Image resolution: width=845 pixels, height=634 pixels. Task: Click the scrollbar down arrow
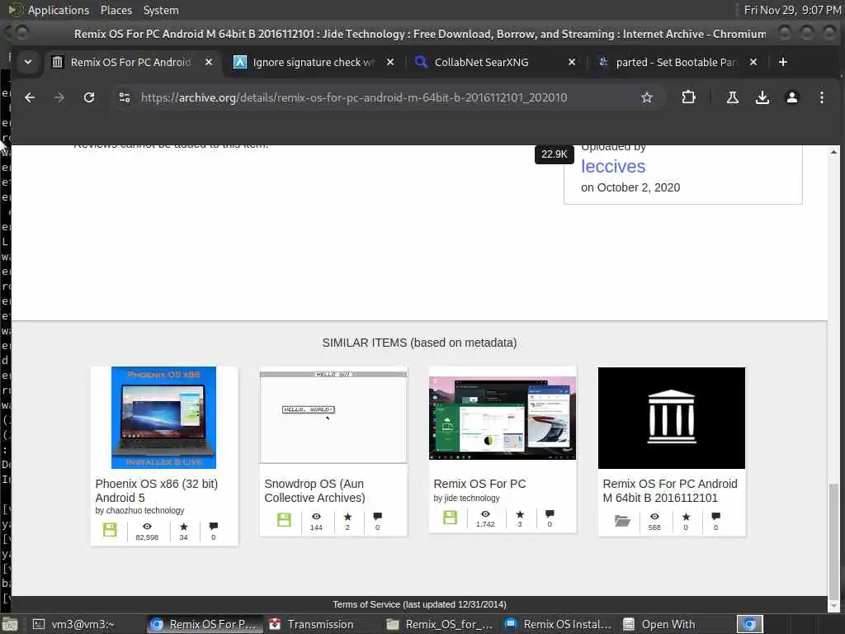[833, 605]
